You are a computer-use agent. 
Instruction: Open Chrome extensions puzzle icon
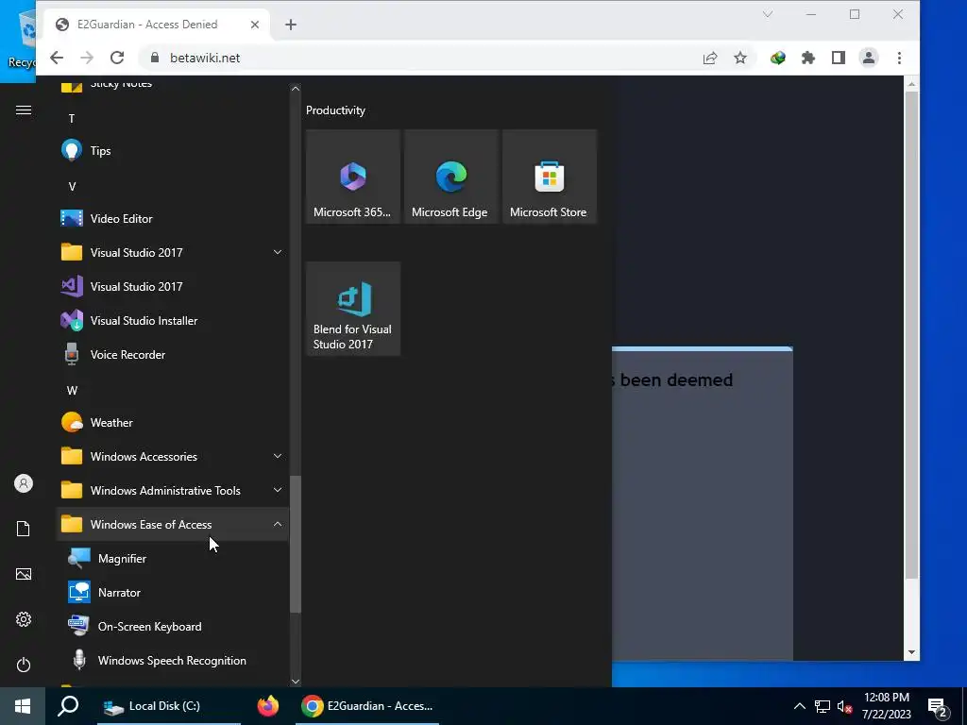[x=808, y=58]
